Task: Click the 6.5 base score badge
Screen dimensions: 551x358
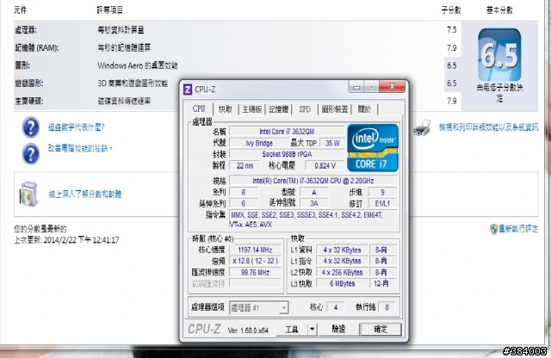Action: click(499, 54)
